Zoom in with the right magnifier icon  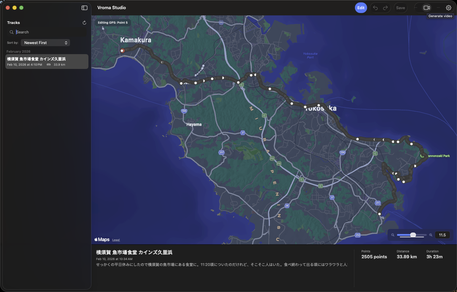point(431,235)
